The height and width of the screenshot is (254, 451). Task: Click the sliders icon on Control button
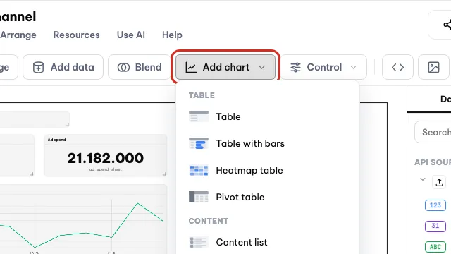click(x=295, y=68)
